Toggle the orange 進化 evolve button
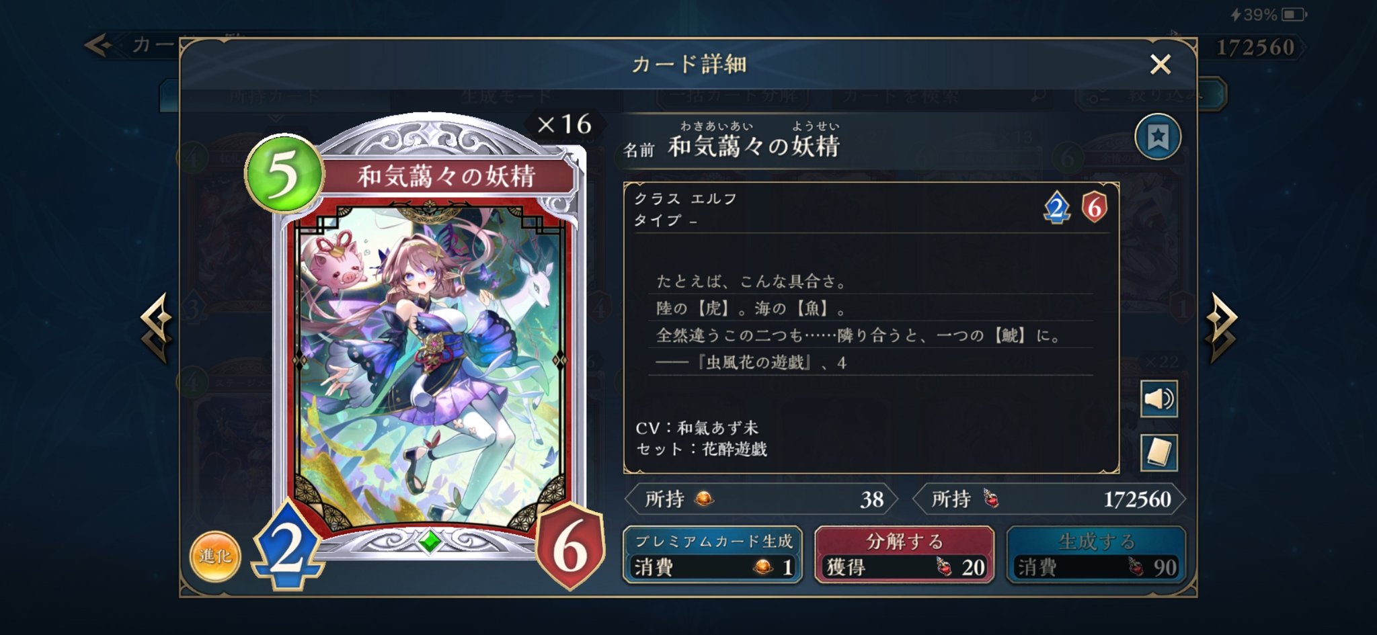1377x635 pixels. pyautogui.click(x=215, y=556)
